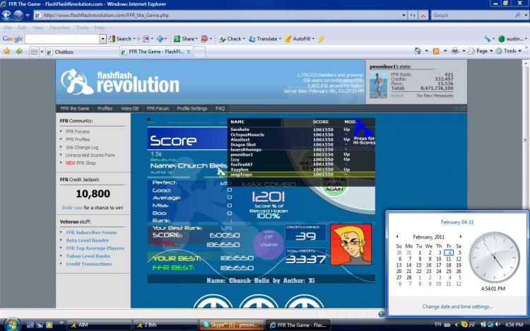
Task: Click the orange RSS Feeds icon
Action: (436, 51)
